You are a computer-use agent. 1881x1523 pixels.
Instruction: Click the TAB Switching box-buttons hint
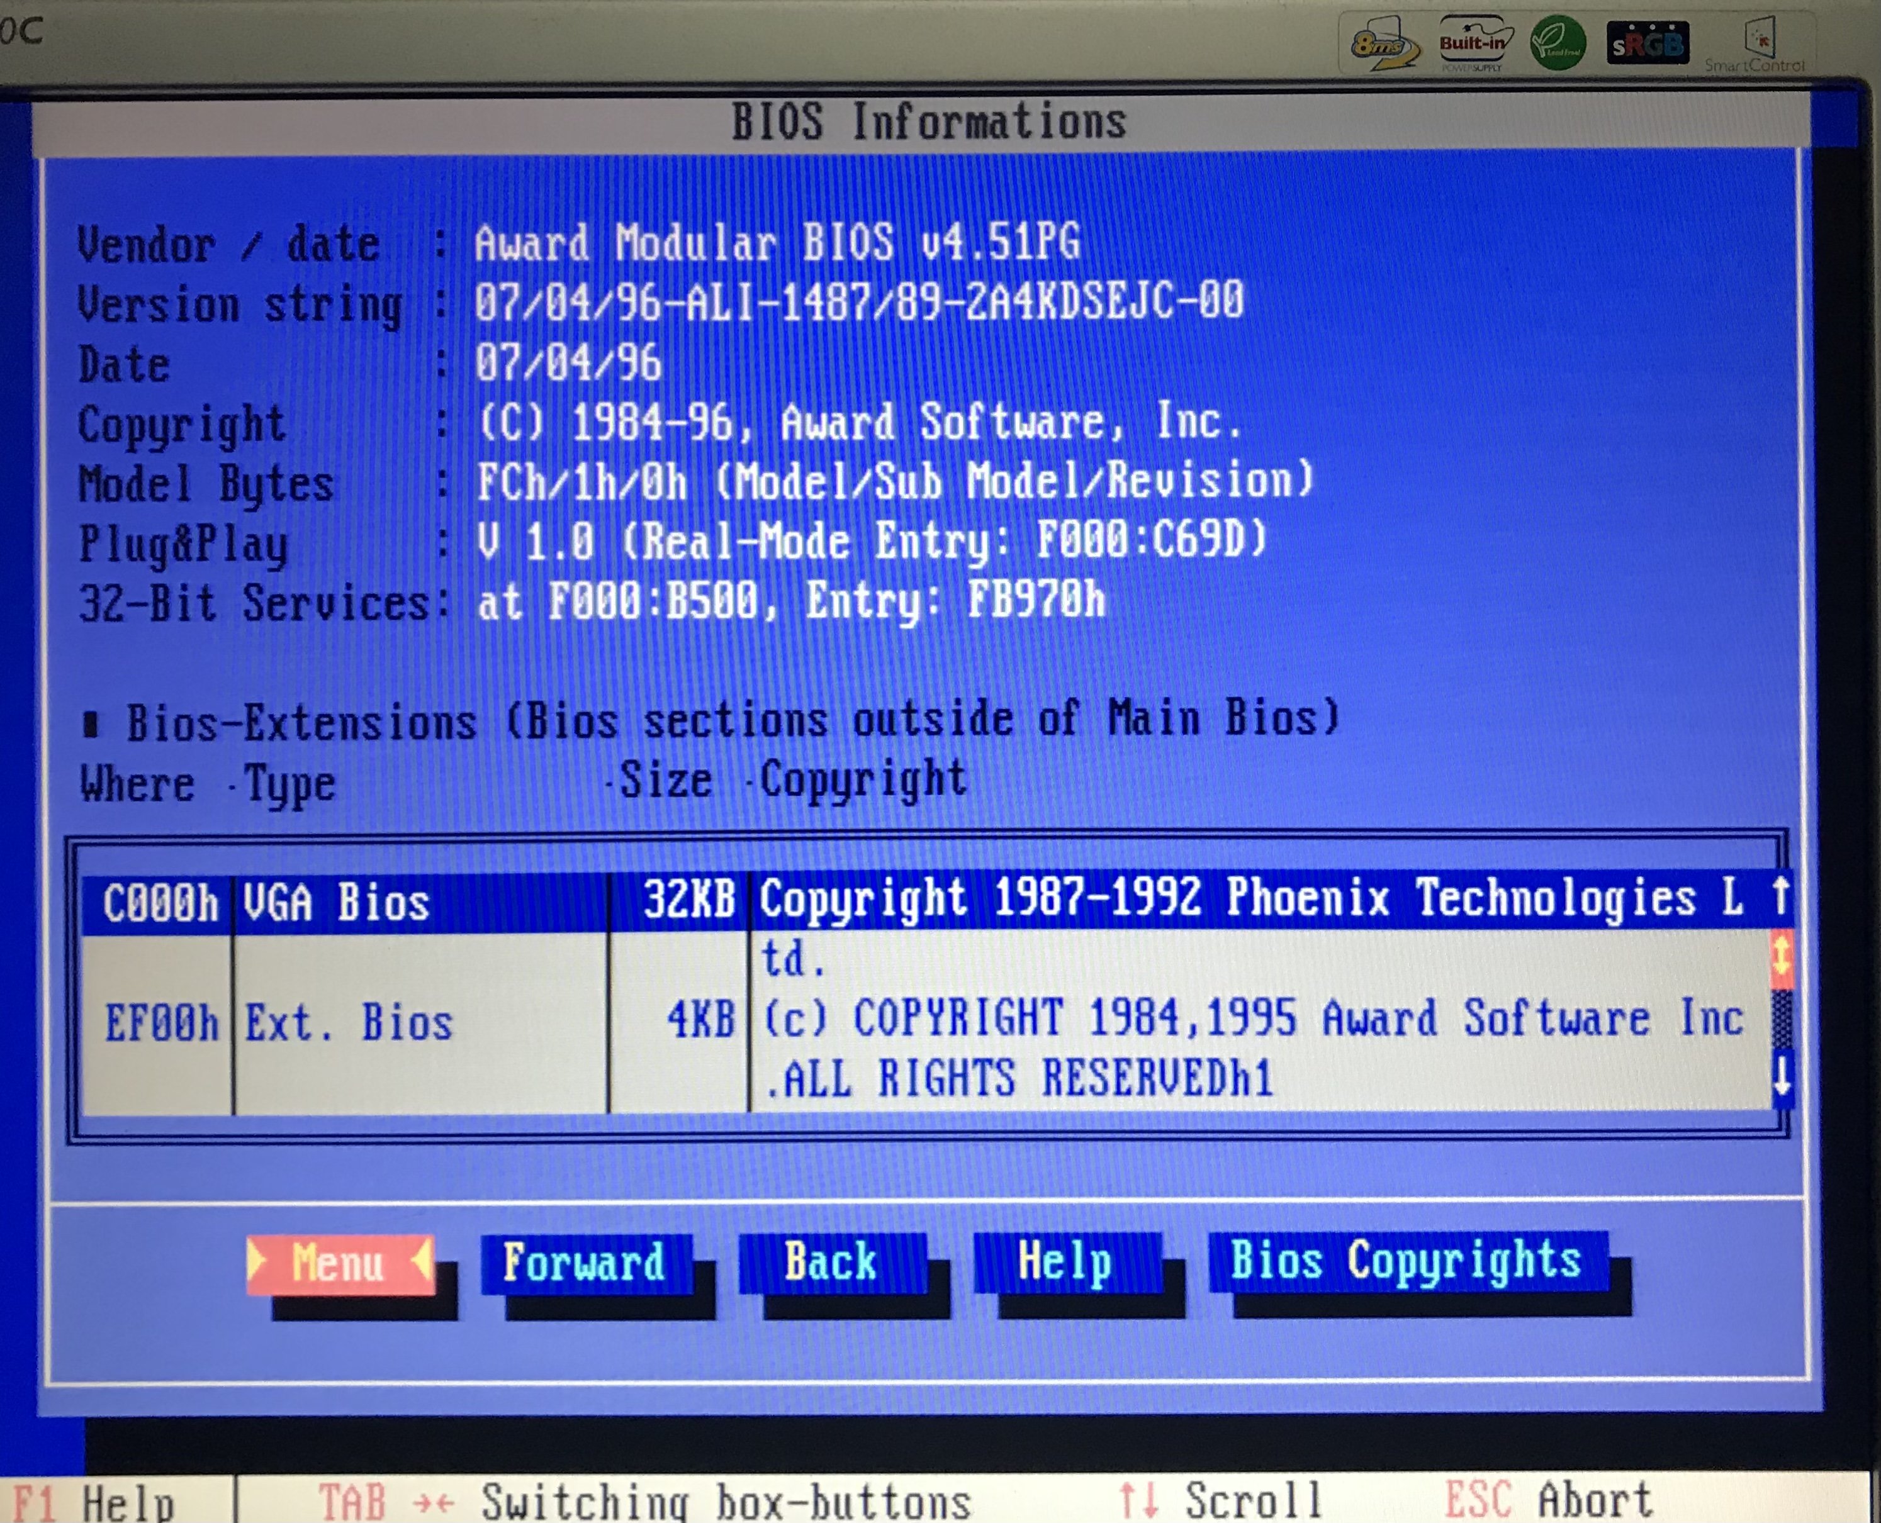pyautogui.click(x=645, y=1501)
